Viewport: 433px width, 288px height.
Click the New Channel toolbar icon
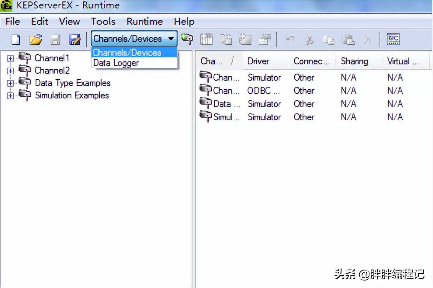click(x=187, y=39)
